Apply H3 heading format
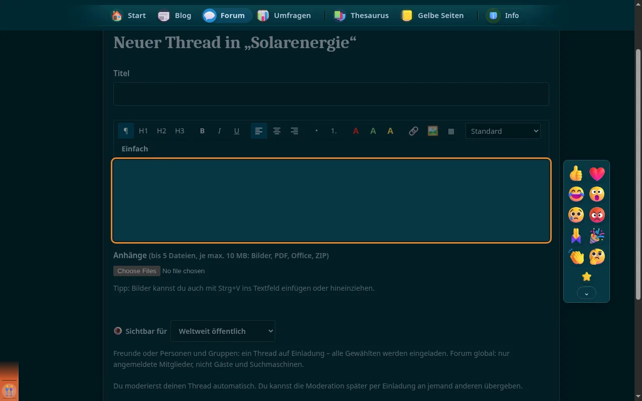Image resolution: width=642 pixels, height=401 pixels. [180, 131]
